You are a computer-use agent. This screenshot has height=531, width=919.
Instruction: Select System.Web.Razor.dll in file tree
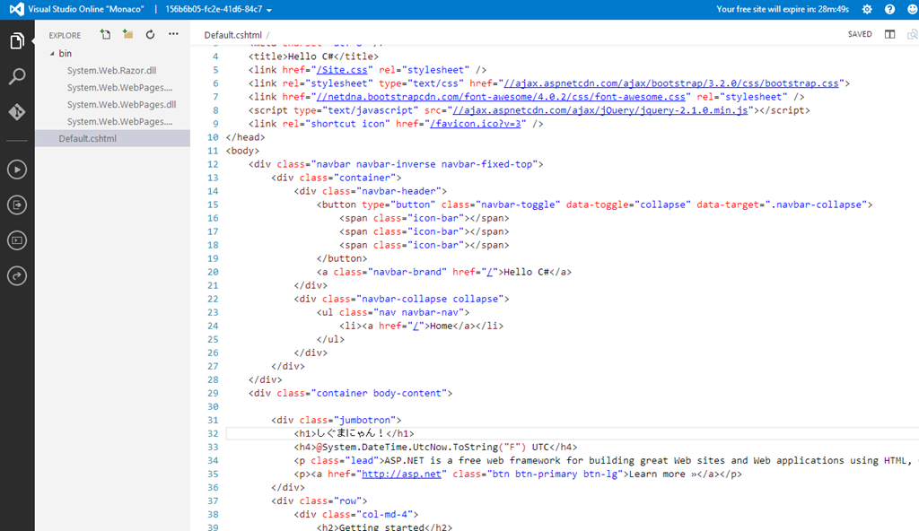[x=111, y=71]
